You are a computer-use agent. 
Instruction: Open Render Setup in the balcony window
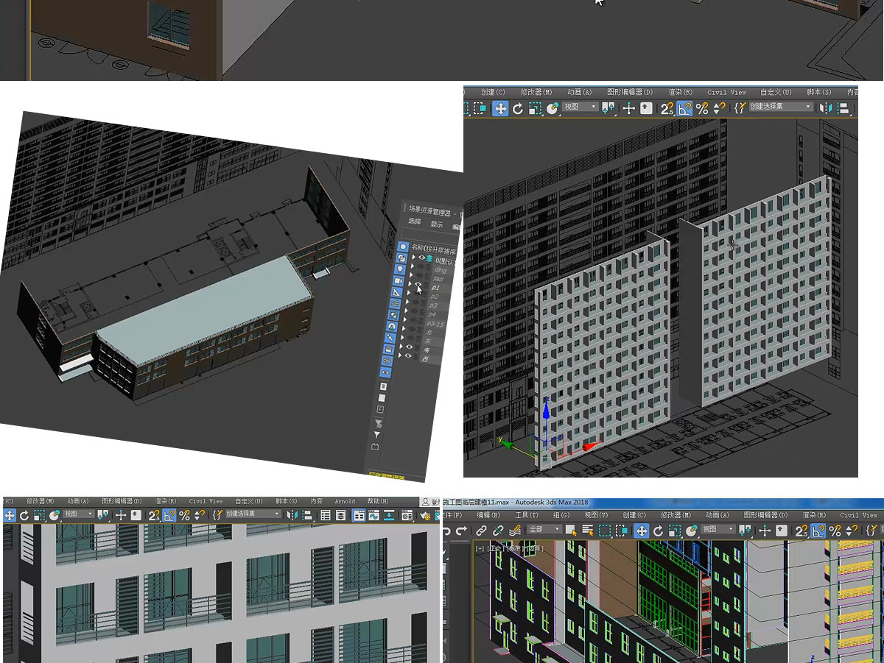[424, 515]
